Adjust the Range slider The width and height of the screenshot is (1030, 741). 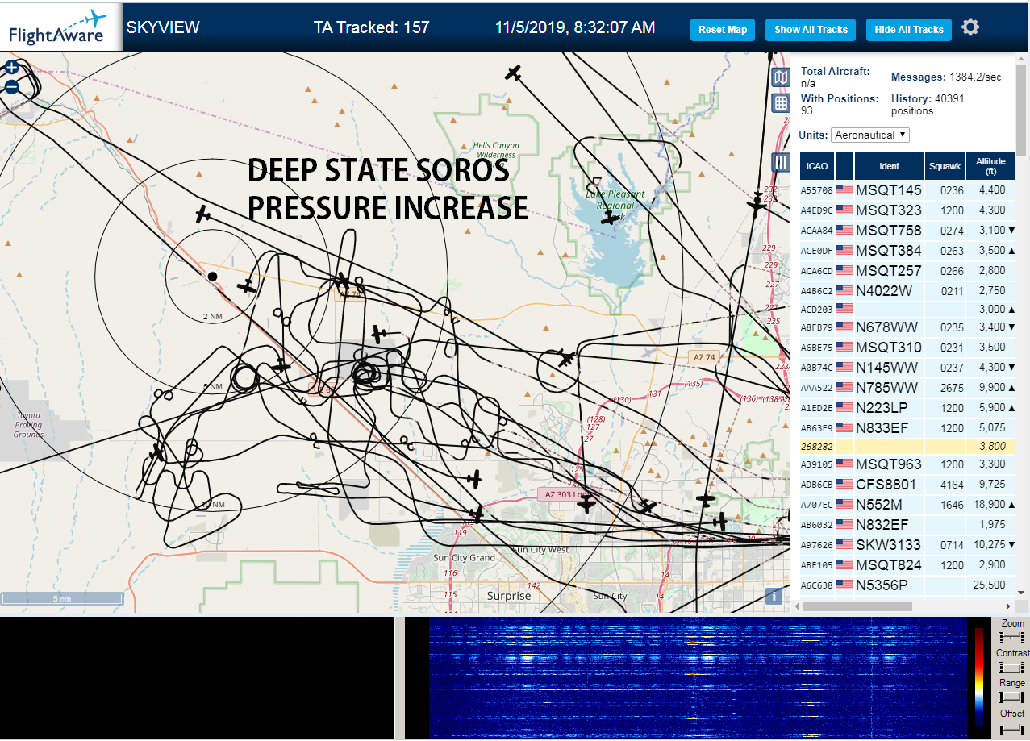(x=1011, y=697)
